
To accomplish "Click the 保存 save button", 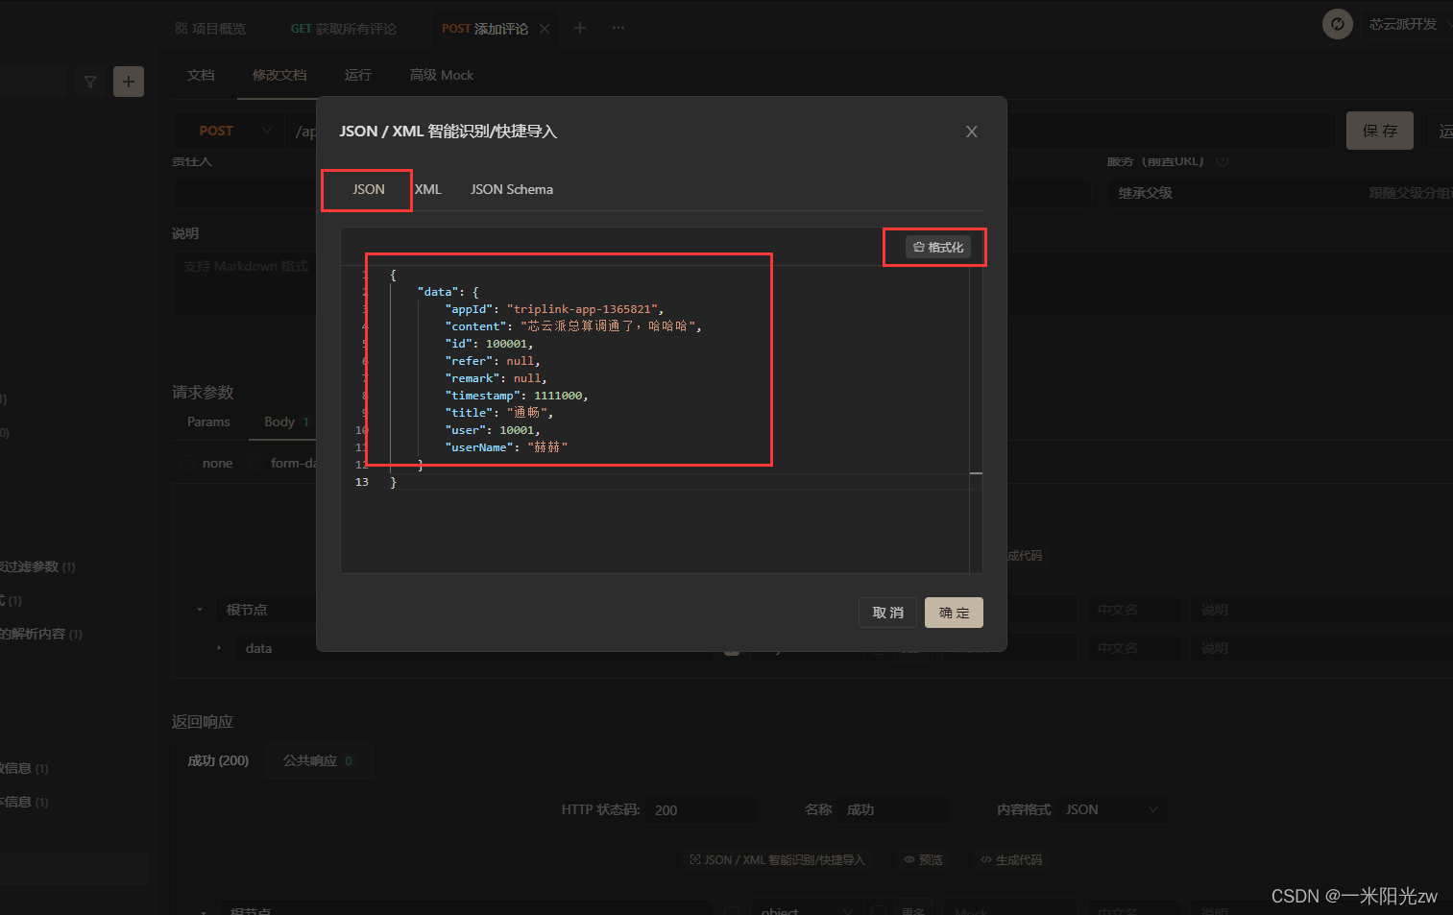I will (x=1380, y=131).
